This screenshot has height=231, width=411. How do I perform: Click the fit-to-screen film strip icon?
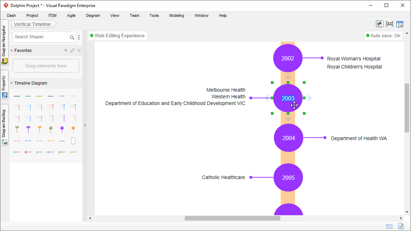tap(390, 24)
